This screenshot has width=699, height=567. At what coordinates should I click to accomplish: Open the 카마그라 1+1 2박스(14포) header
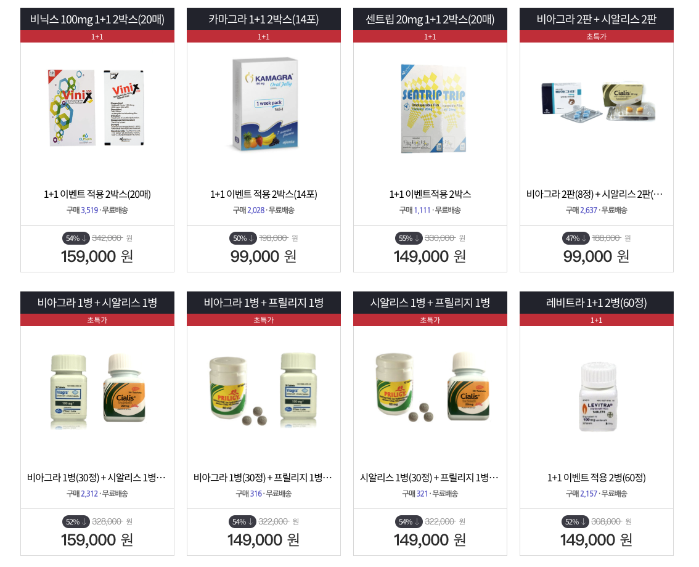coord(263,19)
